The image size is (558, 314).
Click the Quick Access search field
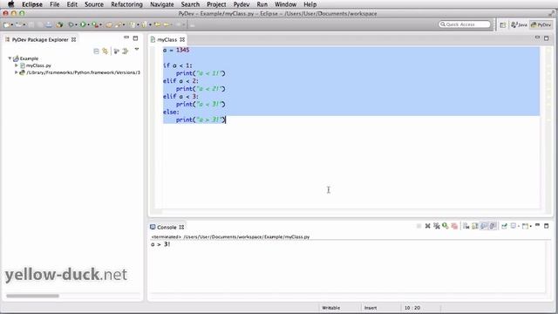click(465, 24)
